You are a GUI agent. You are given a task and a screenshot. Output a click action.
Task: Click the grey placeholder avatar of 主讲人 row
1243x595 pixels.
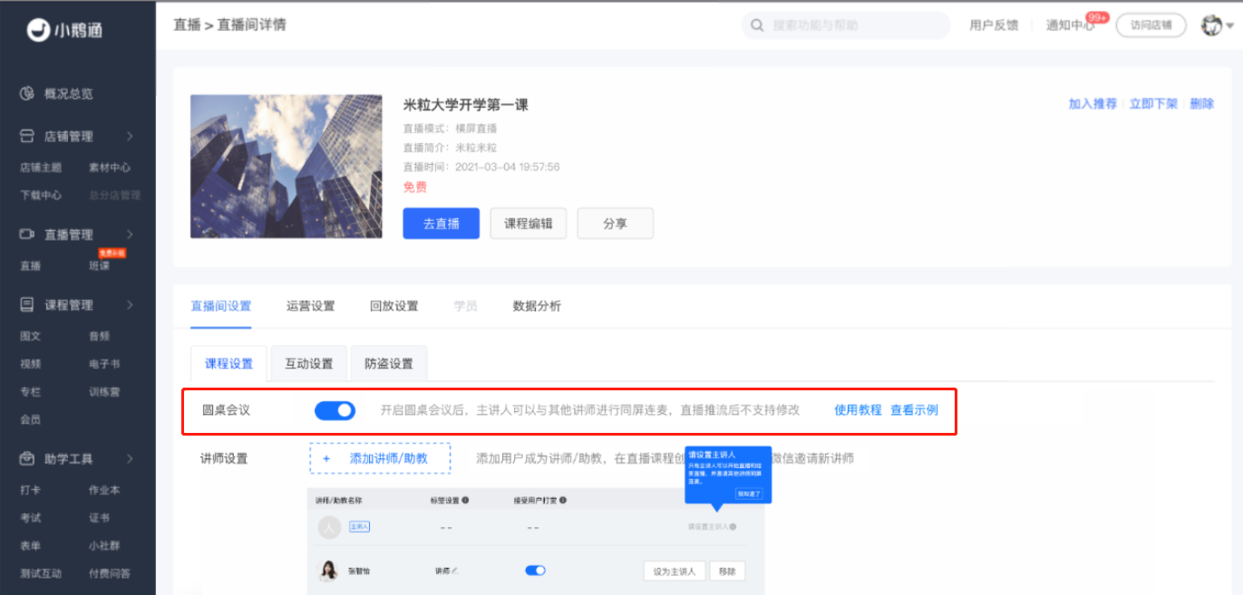pos(328,526)
